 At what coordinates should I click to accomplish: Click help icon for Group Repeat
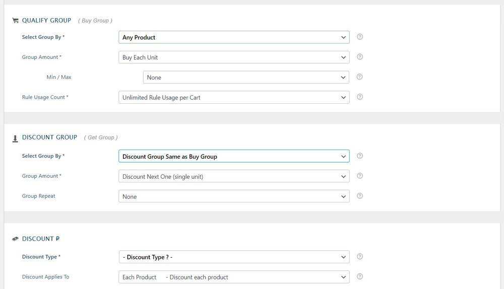[x=360, y=196]
